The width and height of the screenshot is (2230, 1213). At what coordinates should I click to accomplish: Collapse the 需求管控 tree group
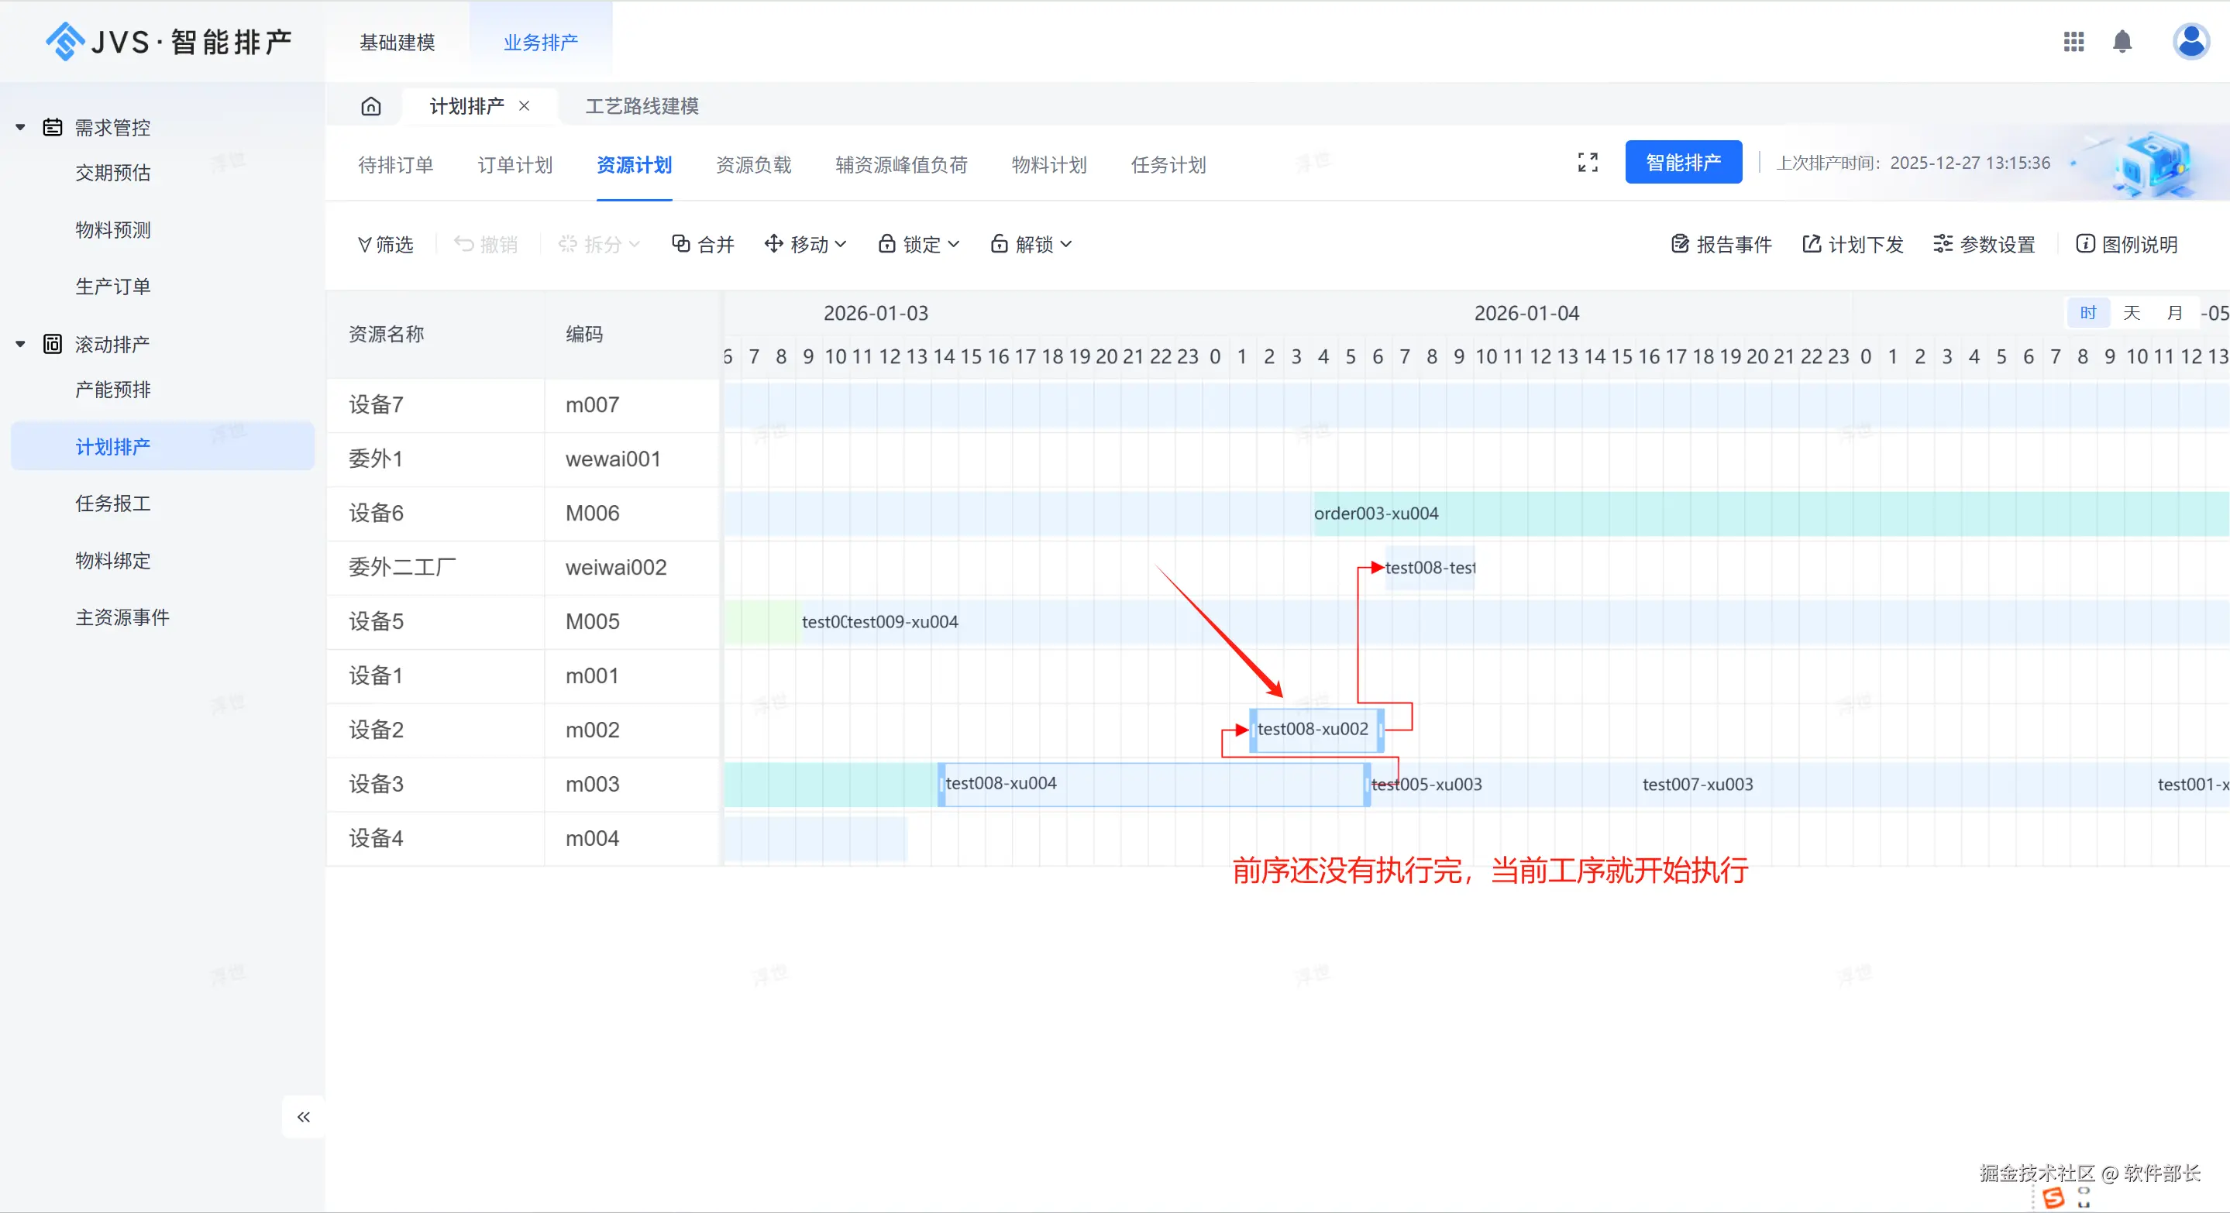coord(21,128)
